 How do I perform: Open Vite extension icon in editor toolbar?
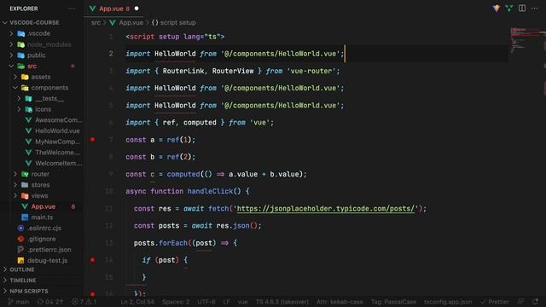497,9
